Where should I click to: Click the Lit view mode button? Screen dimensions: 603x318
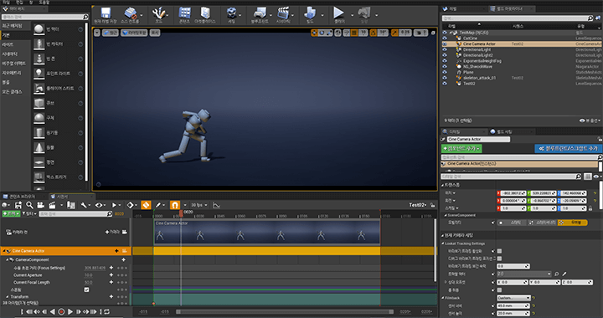pyautogui.click(x=134, y=33)
